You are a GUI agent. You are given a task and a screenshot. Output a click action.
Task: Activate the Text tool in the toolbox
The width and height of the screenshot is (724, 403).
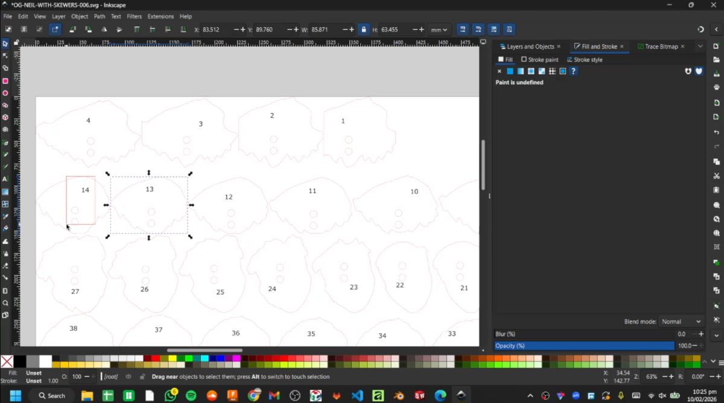(6, 179)
